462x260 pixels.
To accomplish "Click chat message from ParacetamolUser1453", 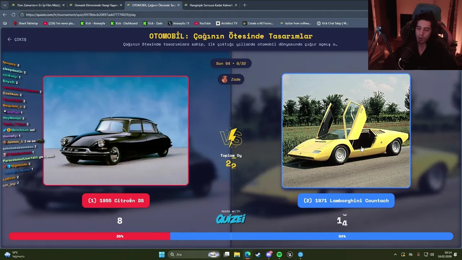I will [28, 158].
